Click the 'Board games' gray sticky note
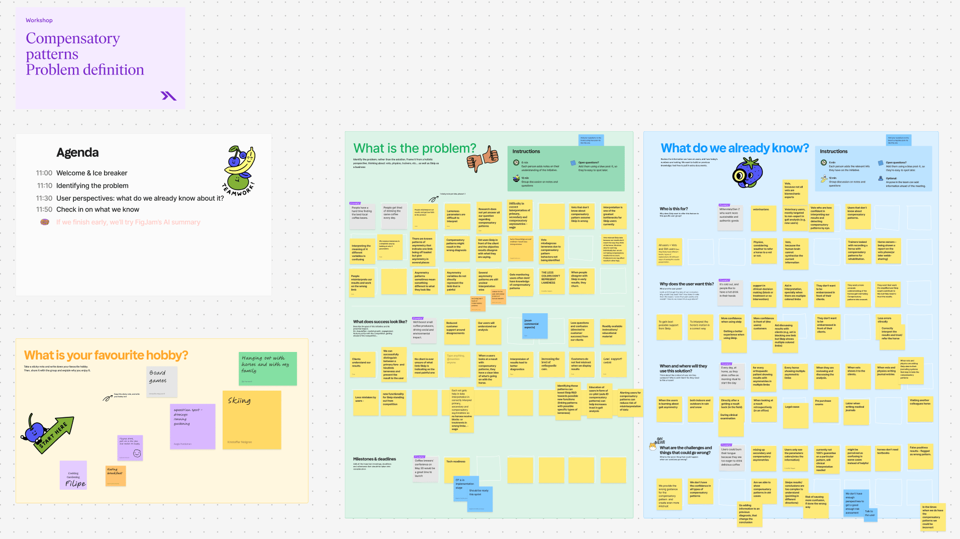960x539 pixels. pos(162,382)
